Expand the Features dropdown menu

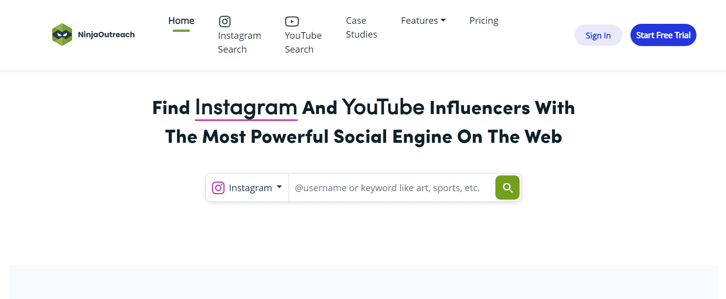point(419,21)
